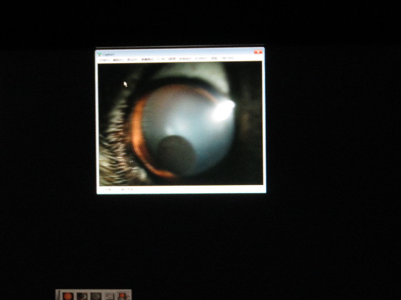Image resolution: width=401 pixels, height=300 pixels.
Task: Open the third menu in the menu bar
Action: pos(132,59)
